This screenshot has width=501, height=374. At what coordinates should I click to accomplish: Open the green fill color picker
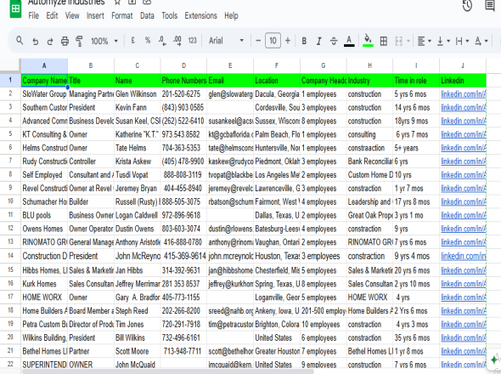[x=368, y=41]
